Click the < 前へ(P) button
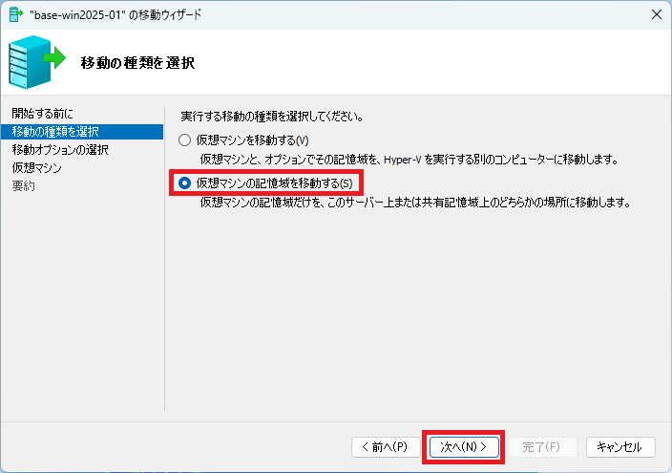This screenshot has width=672, height=473. point(386,447)
